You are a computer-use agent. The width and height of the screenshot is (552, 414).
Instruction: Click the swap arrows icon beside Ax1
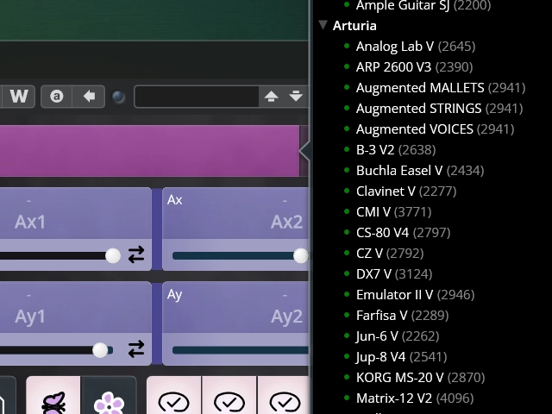pyautogui.click(x=136, y=254)
